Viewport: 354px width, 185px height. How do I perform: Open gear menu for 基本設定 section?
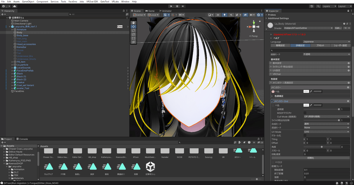coord(348,63)
